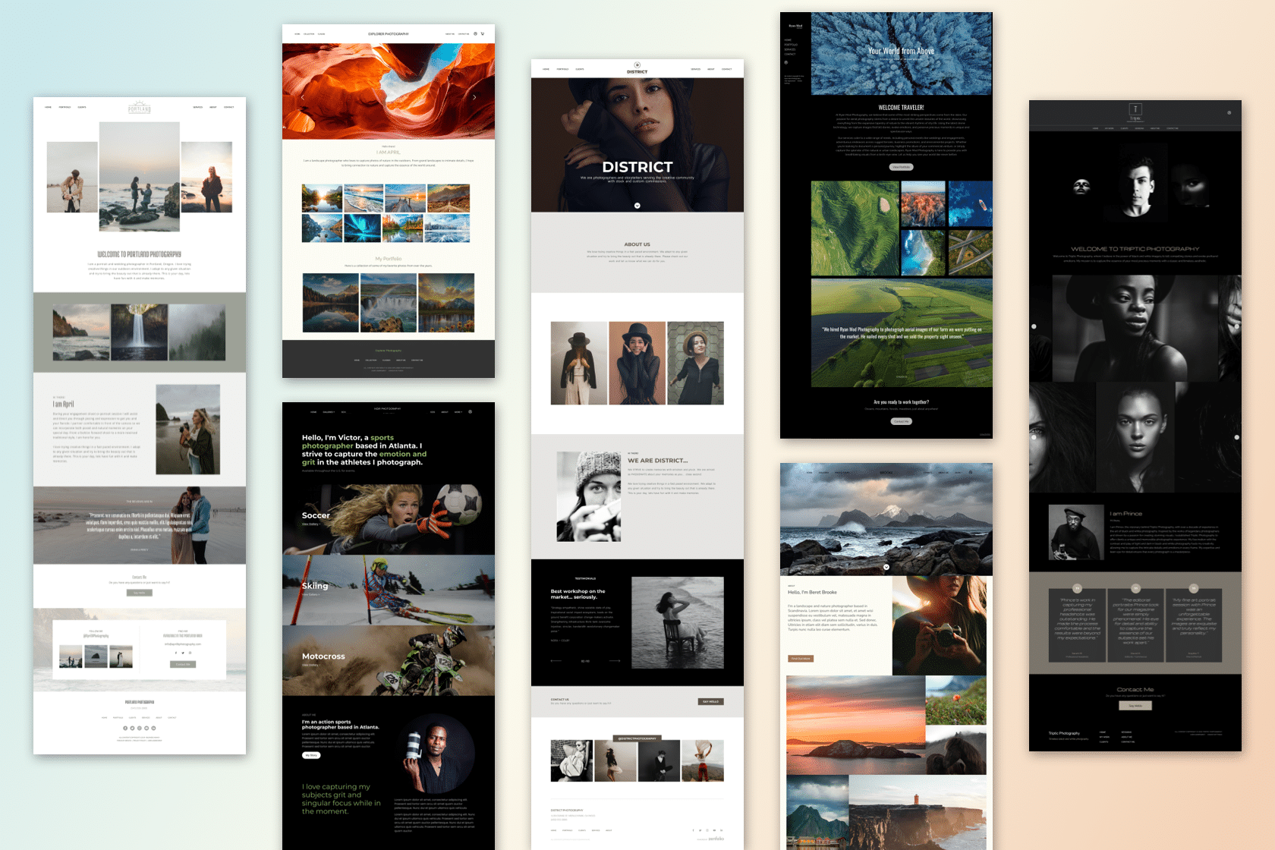Click the down-chevron circle on Beret Brooke's hero
1275x850 pixels.
point(886,565)
